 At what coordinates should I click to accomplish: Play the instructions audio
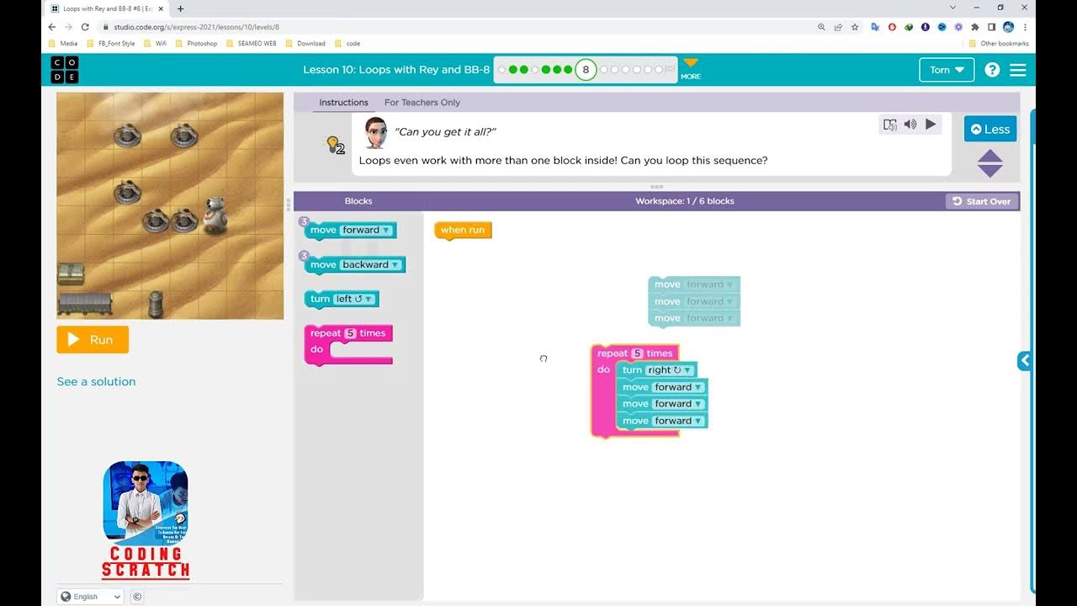pos(931,125)
